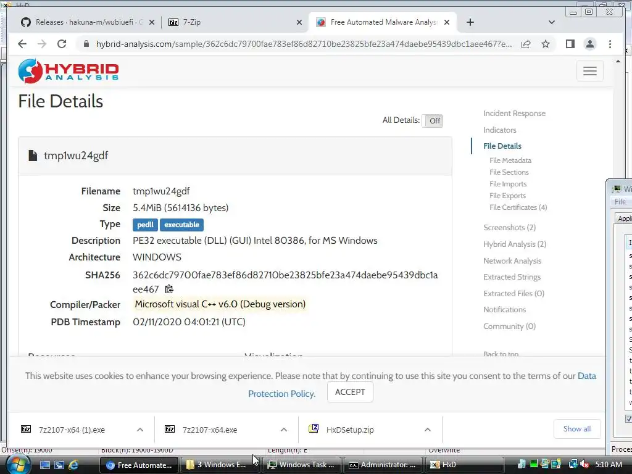Jump to Incident Response section

514,114
